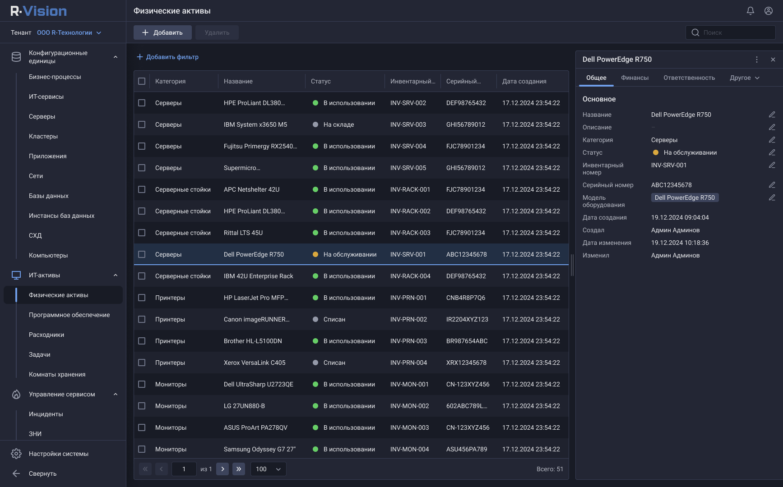
Task: Click the Добавить фильтр link
Action: (168, 57)
